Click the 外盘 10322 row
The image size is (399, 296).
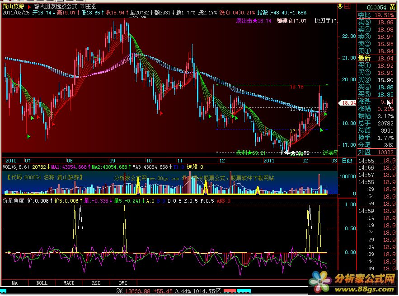point(376,152)
